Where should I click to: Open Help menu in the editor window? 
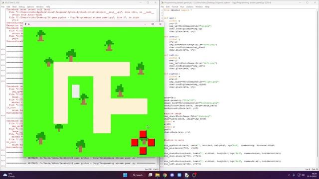pos(207,6)
